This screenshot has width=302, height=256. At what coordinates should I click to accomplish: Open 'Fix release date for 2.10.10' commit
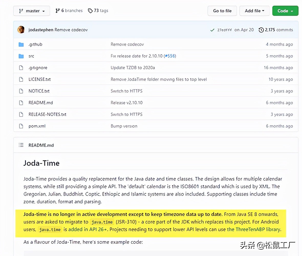point(137,56)
